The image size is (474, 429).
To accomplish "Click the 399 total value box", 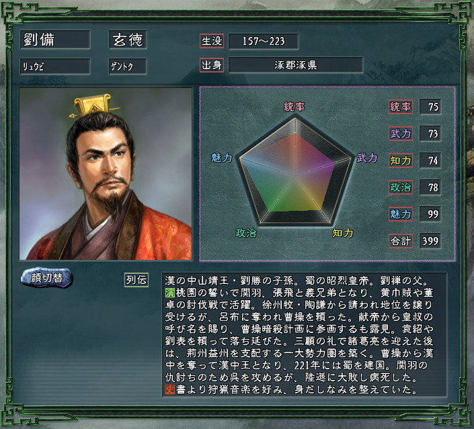I will click(430, 241).
